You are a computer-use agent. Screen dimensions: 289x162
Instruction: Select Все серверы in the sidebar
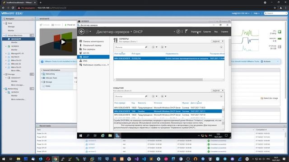89,49
